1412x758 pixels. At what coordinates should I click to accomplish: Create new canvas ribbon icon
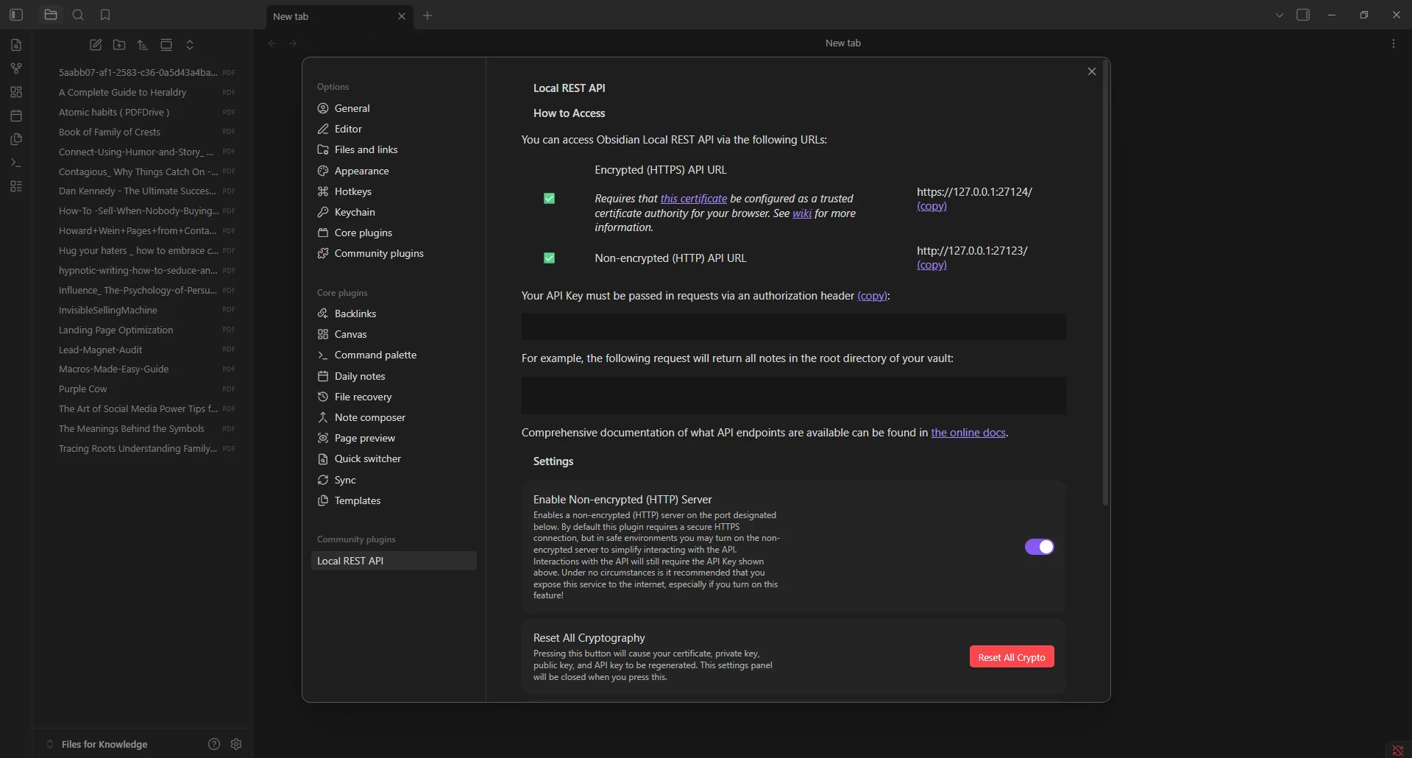pyautogui.click(x=16, y=92)
